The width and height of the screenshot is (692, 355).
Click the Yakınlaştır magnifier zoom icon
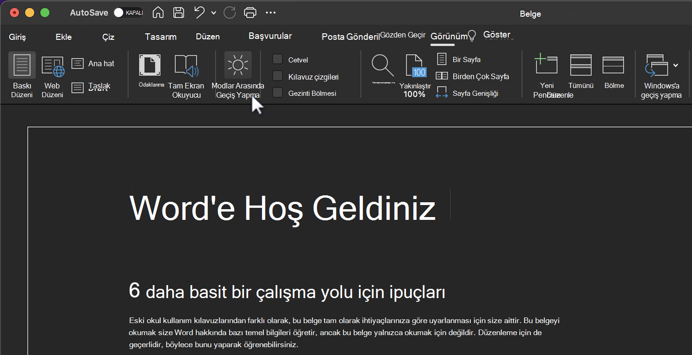coord(383,66)
